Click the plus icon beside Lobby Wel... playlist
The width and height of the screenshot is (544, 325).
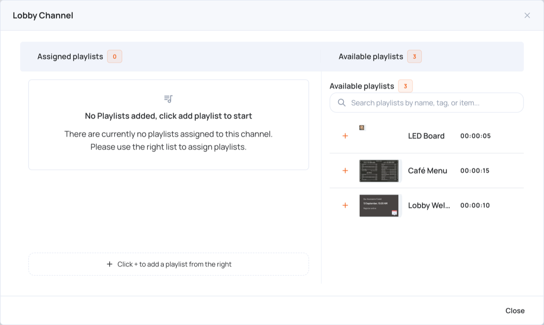click(x=345, y=205)
